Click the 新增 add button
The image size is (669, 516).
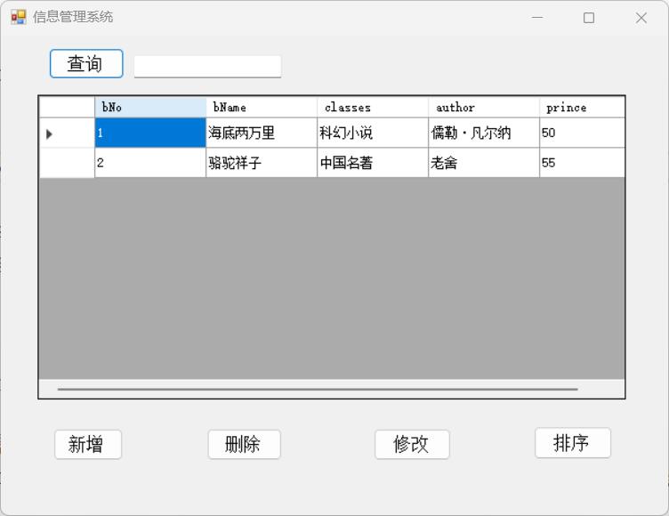pos(88,444)
